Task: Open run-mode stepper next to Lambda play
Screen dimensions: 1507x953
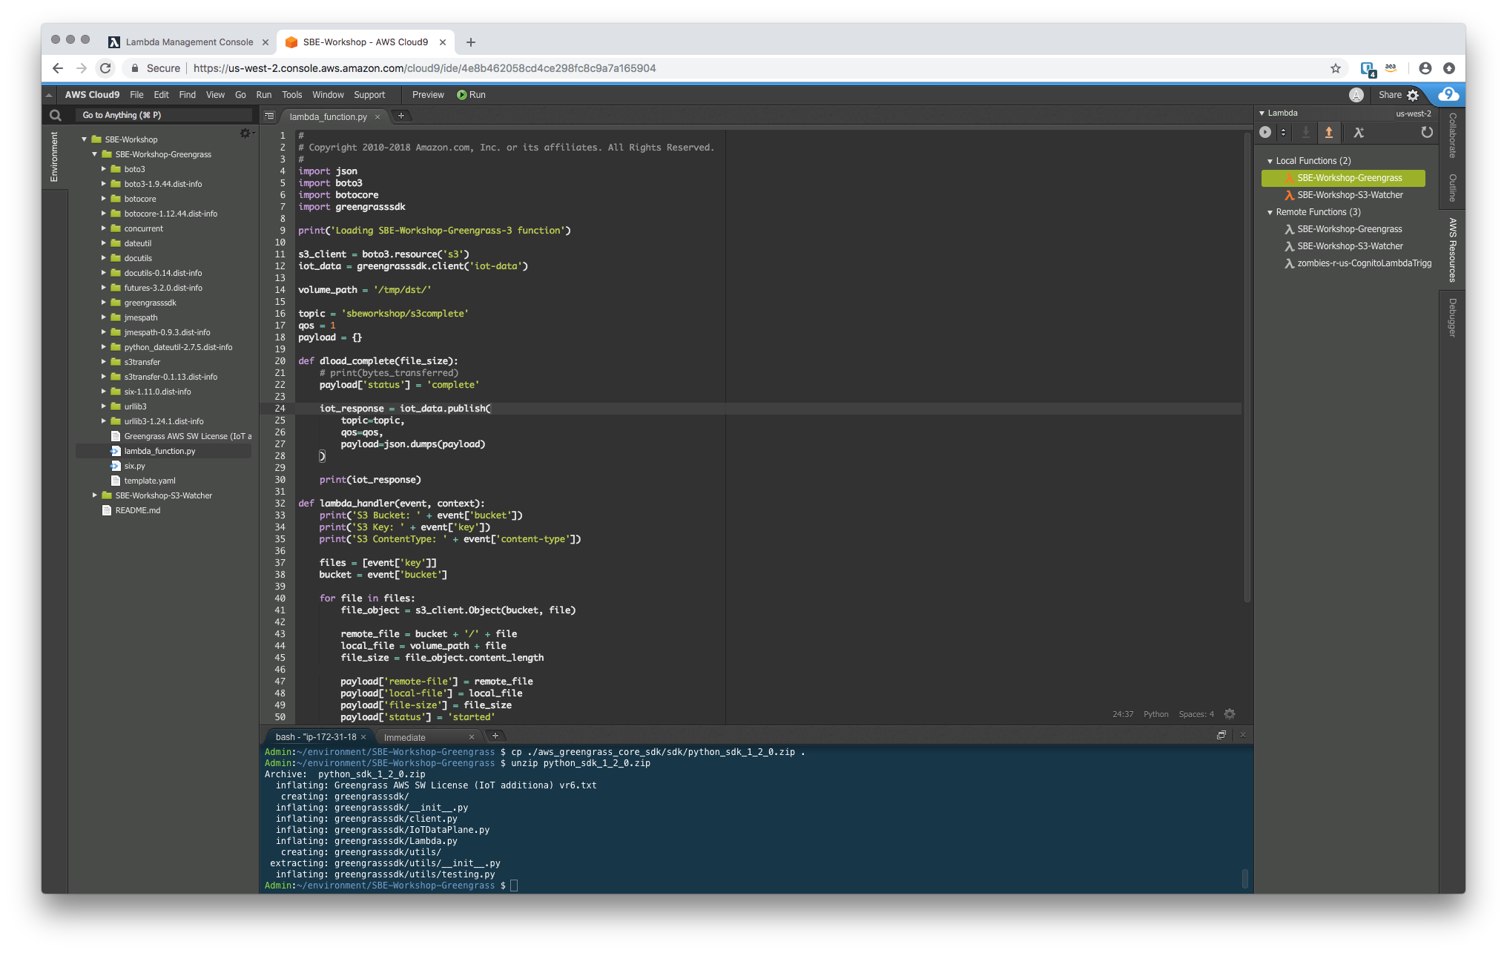Action: 1283,133
